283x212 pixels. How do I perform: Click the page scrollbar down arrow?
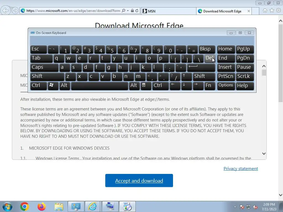point(281,195)
